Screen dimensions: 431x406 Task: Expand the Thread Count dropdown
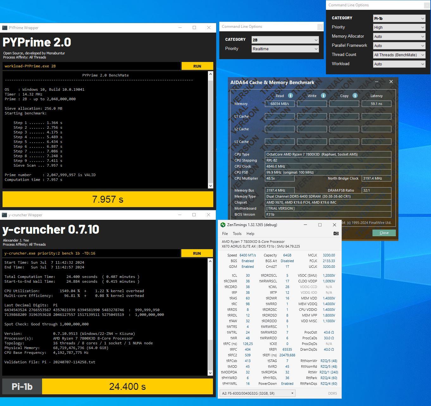click(x=399, y=55)
